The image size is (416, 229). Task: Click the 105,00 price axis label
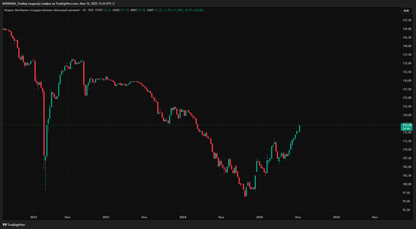pos(407,167)
